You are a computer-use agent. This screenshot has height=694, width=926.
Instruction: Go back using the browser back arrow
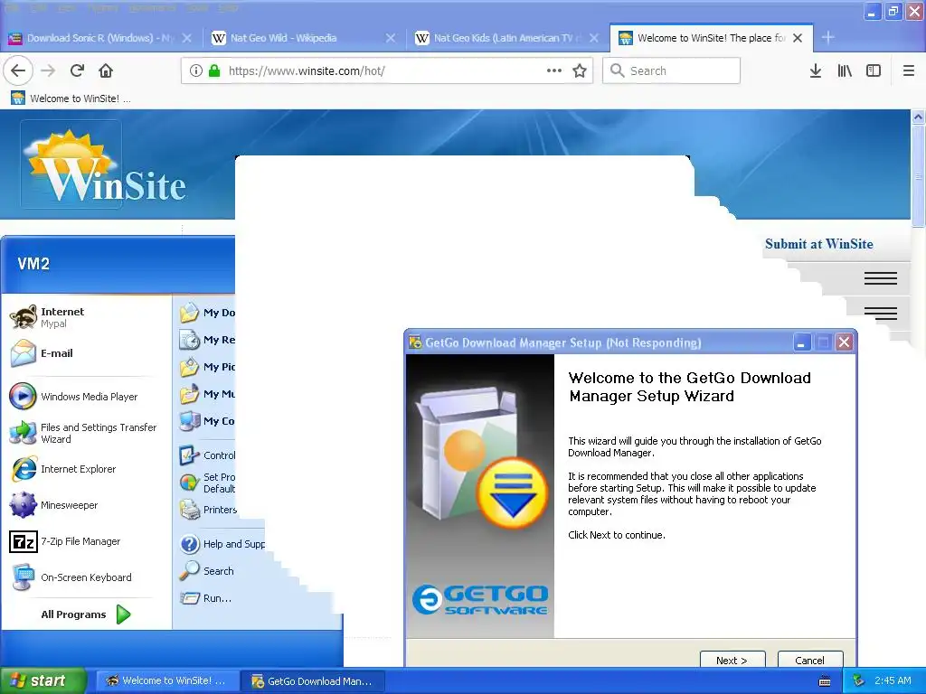(x=18, y=70)
